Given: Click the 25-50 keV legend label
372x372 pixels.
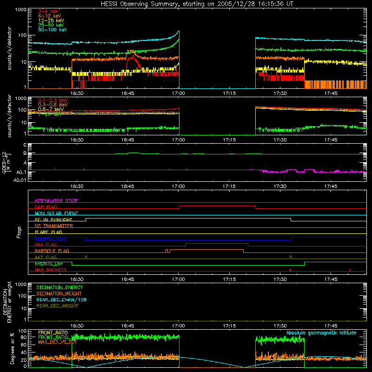Looking at the screenshot, I should 51,25.
